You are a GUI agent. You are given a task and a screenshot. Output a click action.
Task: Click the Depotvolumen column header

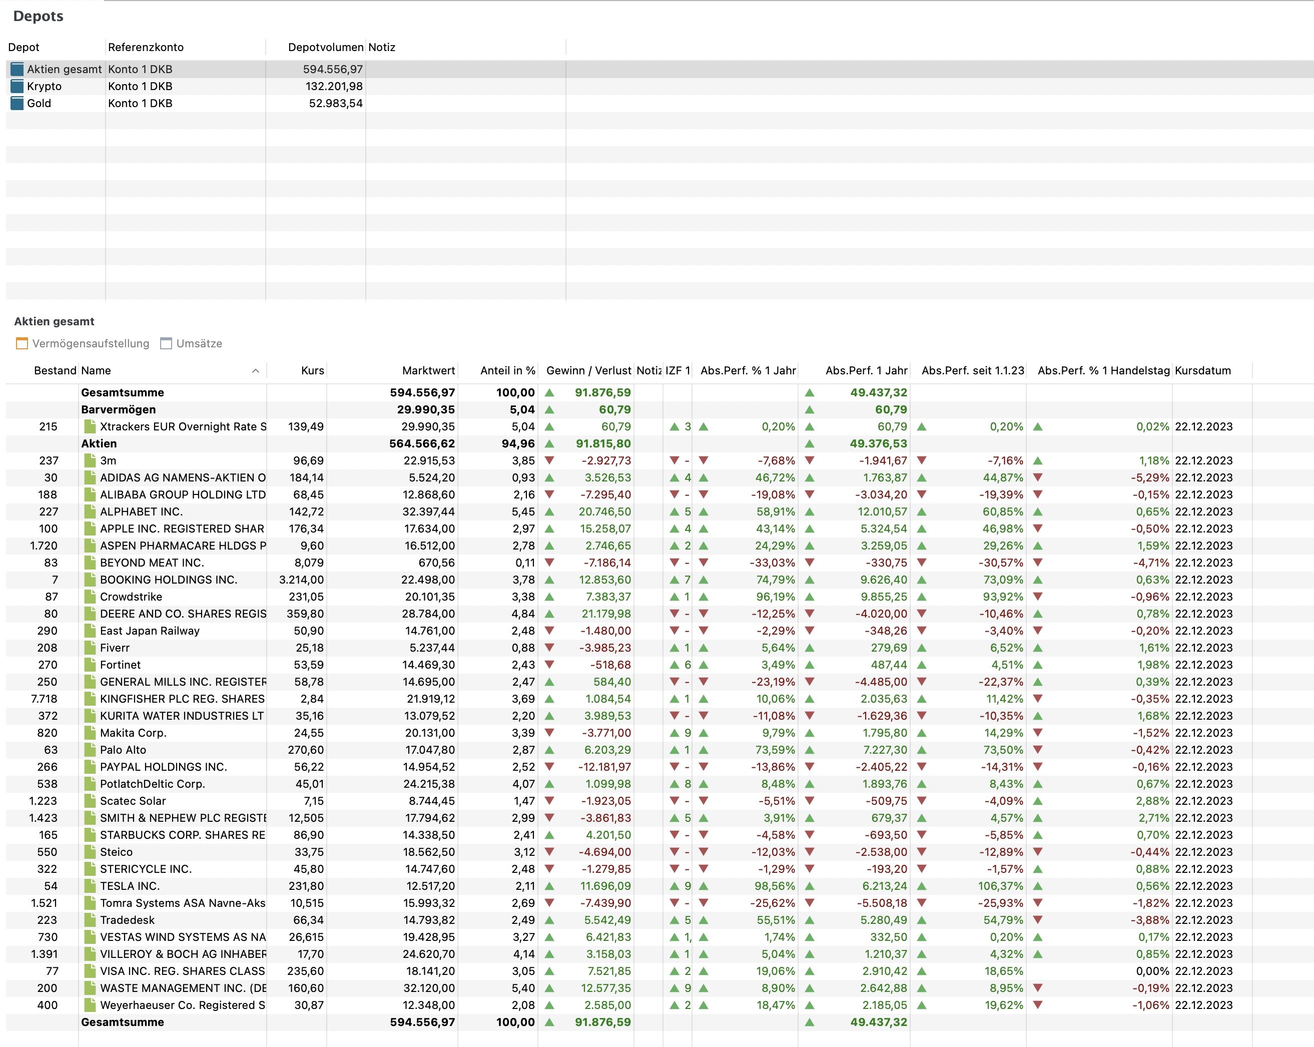coord(325,48)
